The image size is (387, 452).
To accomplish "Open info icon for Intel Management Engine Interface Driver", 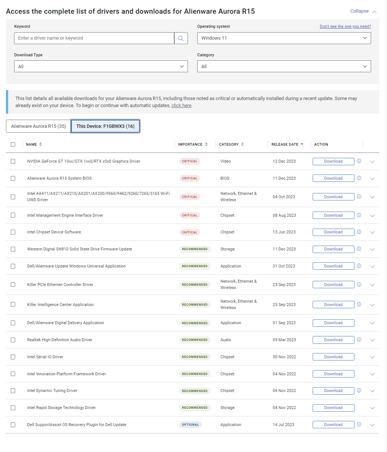I will click(359, 215).
